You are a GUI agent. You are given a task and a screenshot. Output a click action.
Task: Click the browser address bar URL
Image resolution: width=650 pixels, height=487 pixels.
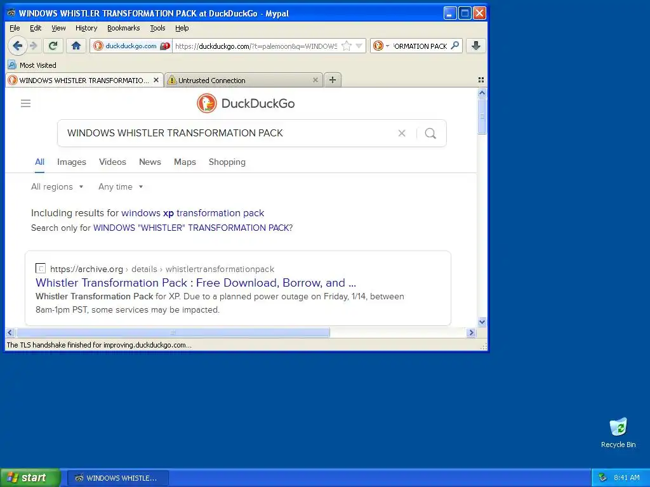pyautogui.click(x=256, y=46)
